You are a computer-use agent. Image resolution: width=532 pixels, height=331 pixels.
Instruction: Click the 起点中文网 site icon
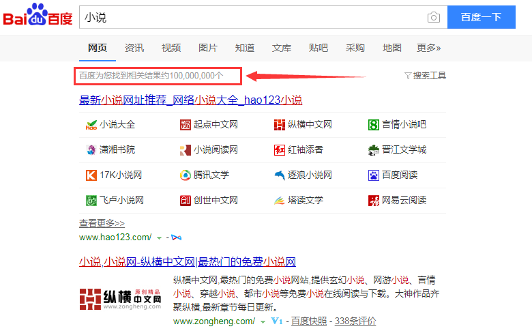[x=186, y=125]
